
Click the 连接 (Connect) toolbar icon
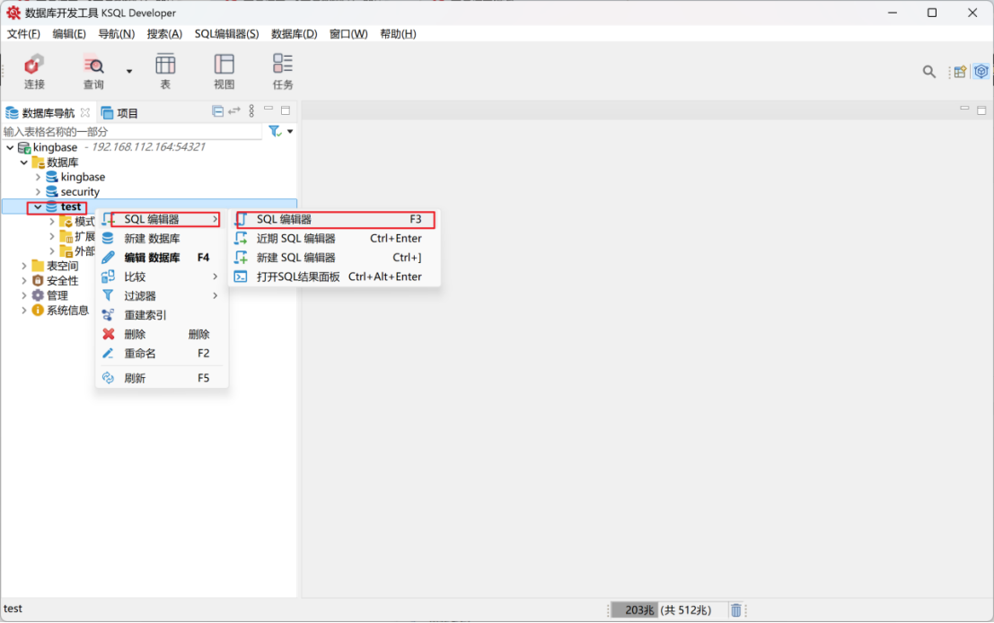tap(34, 71)
